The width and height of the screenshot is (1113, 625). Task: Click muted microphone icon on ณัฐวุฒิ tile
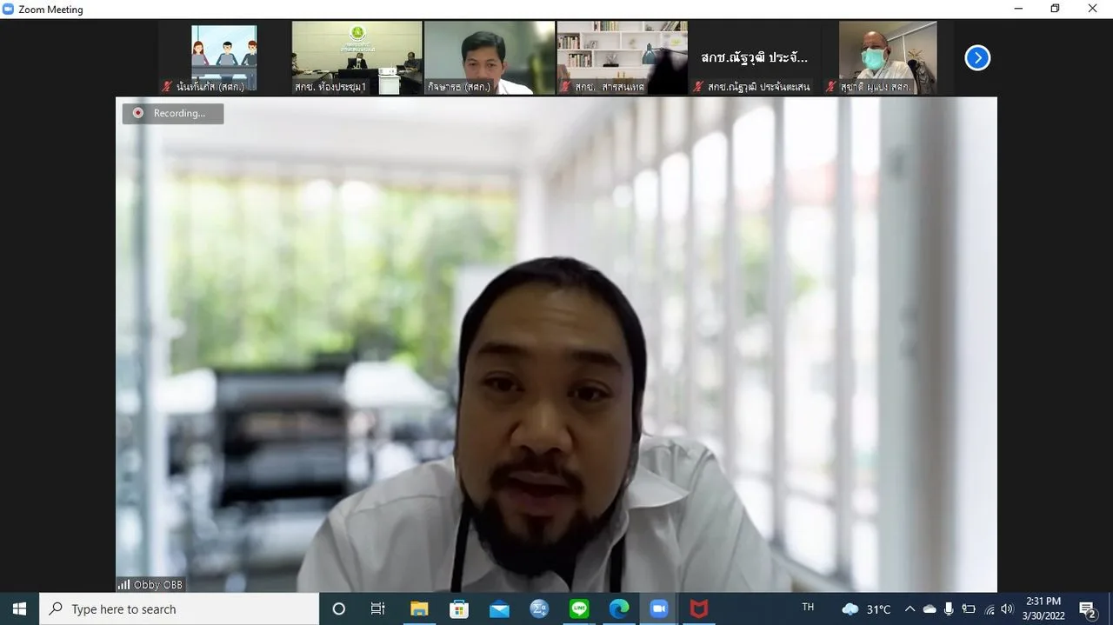697,87
